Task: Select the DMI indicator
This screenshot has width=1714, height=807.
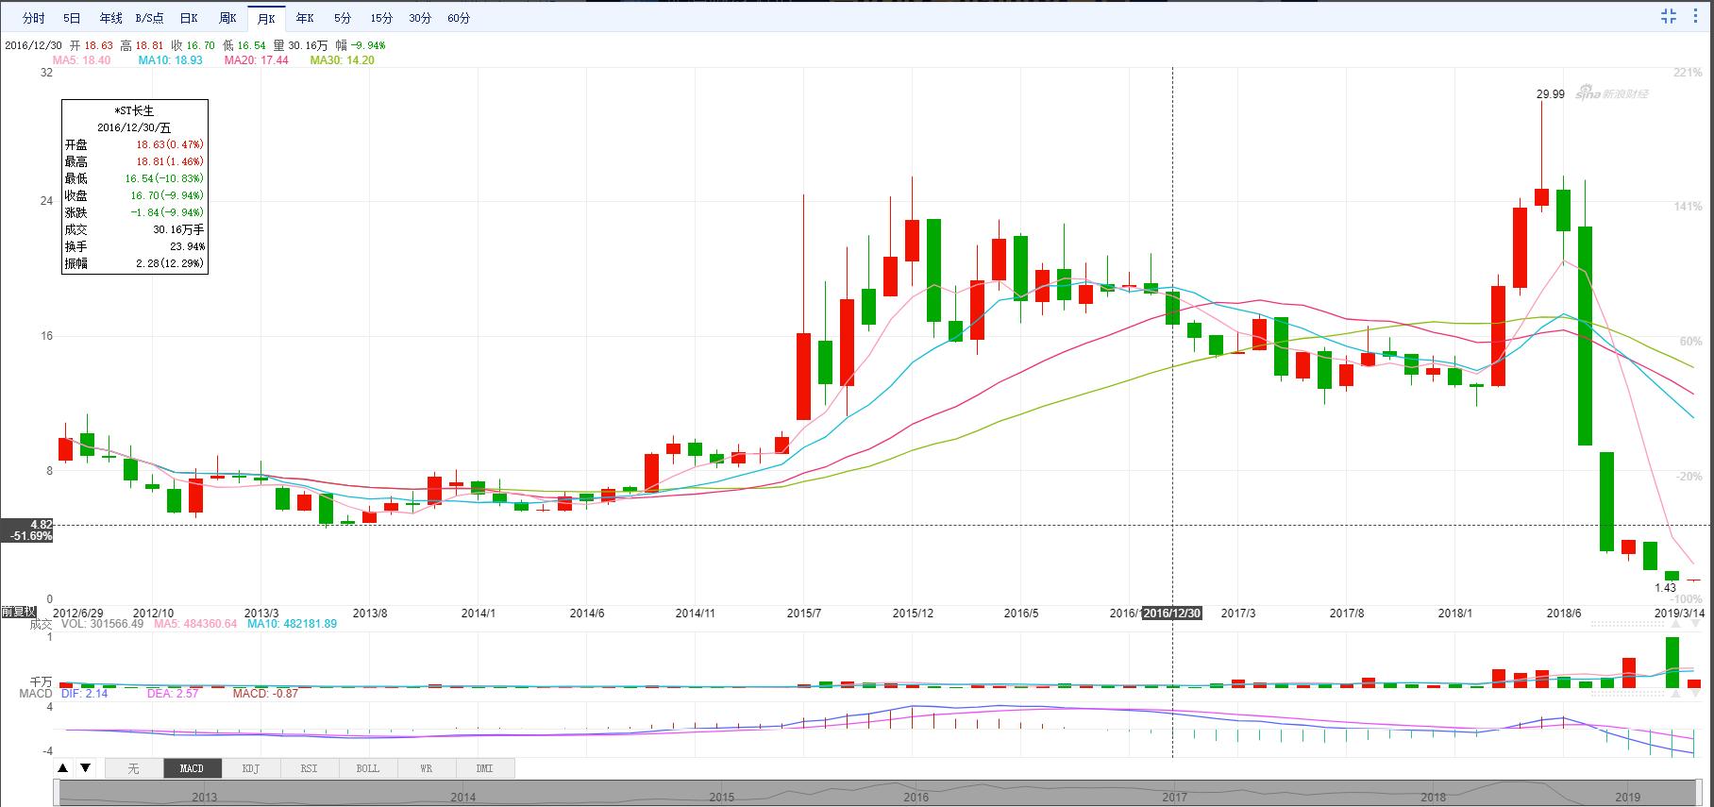Action: point(484,768)
